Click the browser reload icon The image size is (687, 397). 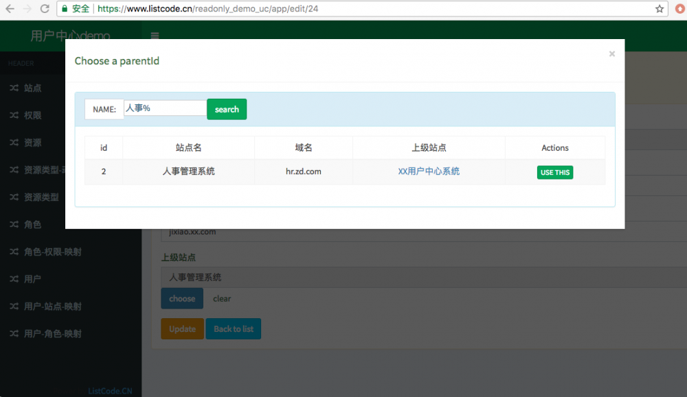pyautogui.click(x=45, y=10)
